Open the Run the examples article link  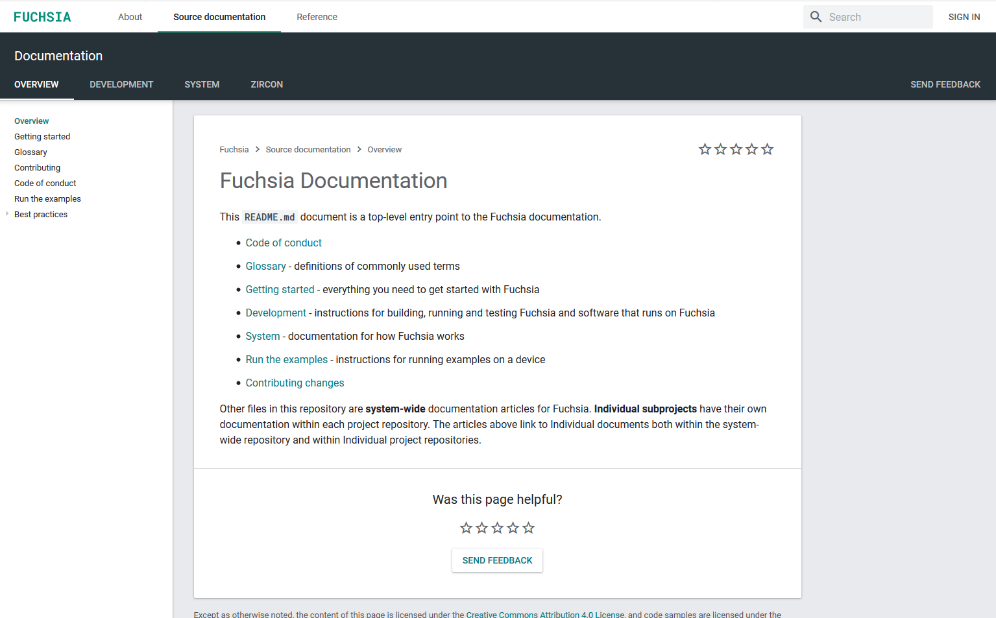286,359
